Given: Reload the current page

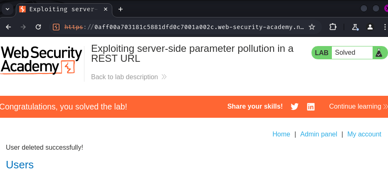Looking at the screenshot, I should coord(38,27).
